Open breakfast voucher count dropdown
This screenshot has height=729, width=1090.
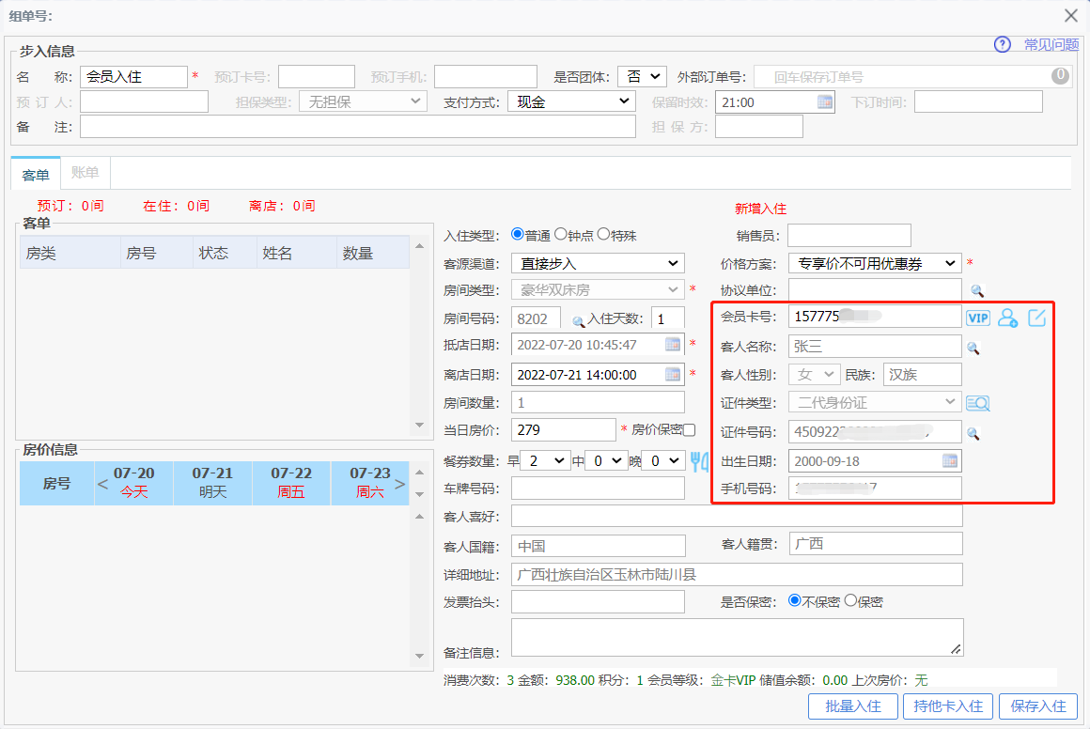click(546, 460)
